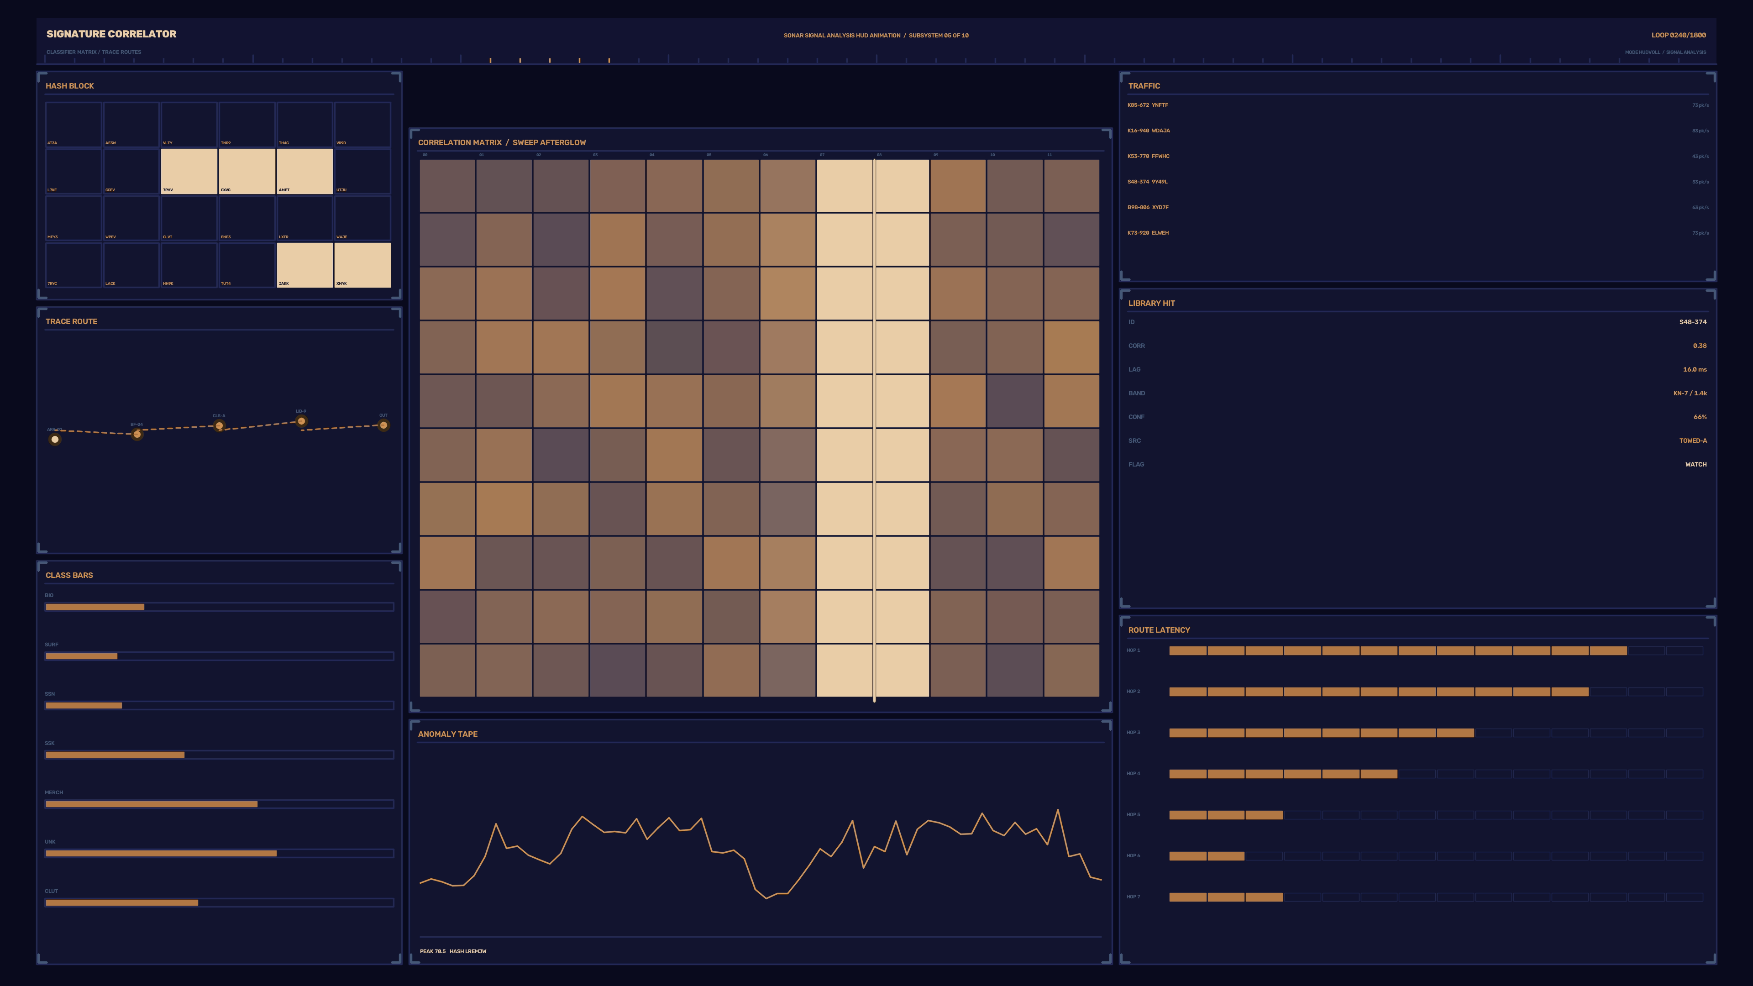Click the WPEV hash cell
Screen dimensions: 1753x986
[x=131, y=219]
